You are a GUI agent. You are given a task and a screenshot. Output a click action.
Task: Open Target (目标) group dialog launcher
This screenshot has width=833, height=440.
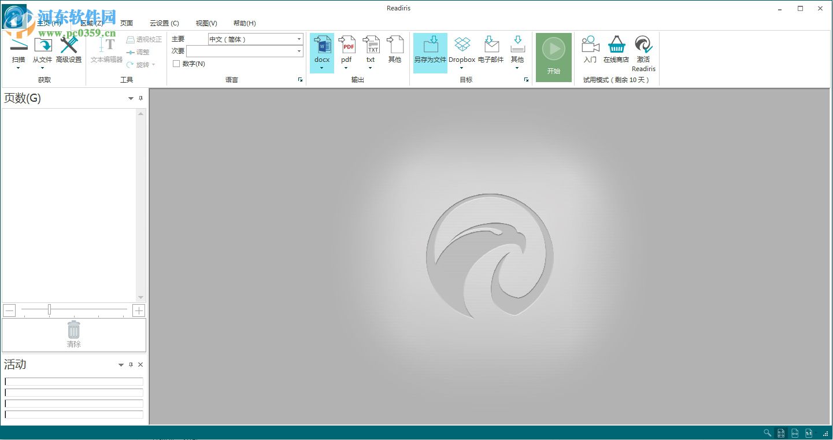click(526, 80)
